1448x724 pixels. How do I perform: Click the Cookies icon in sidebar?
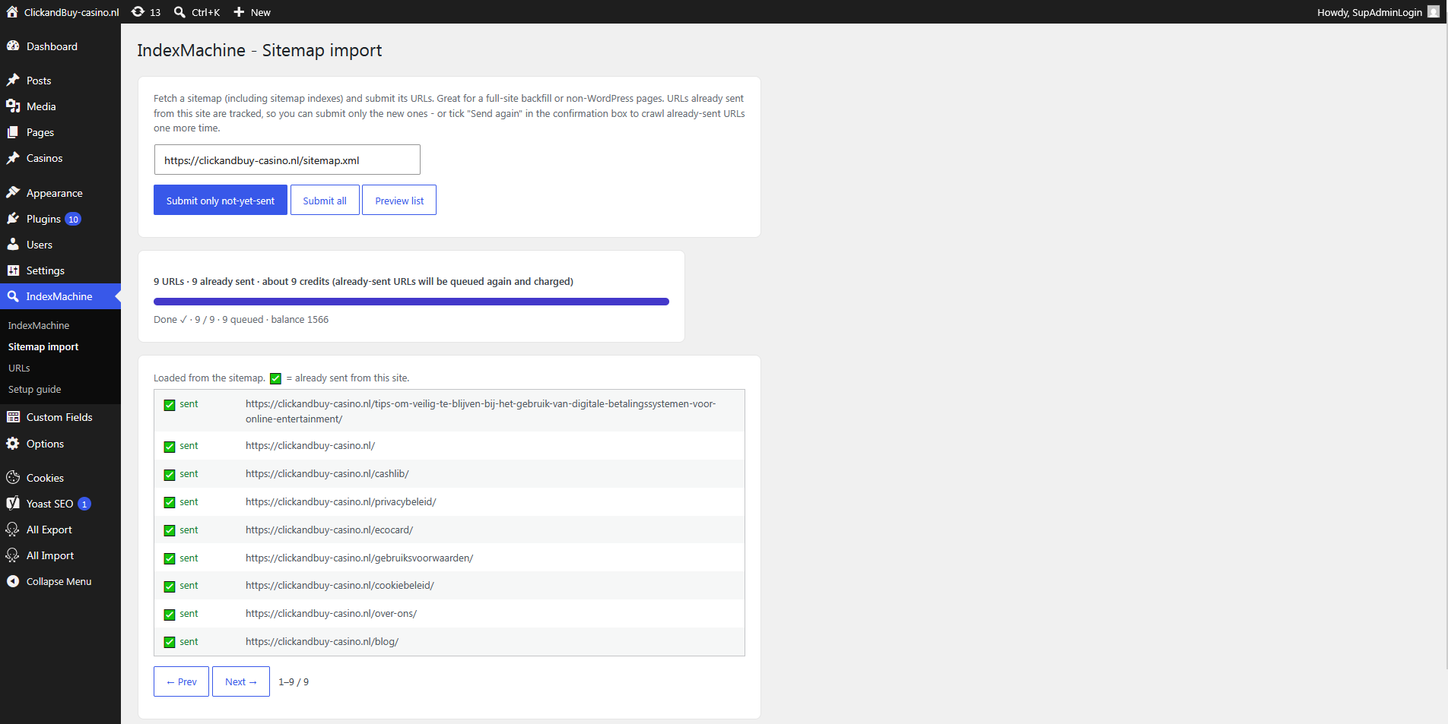pyautogui.click(x=13, y=478)
